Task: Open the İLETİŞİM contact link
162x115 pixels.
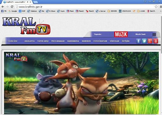Action: 126,41
